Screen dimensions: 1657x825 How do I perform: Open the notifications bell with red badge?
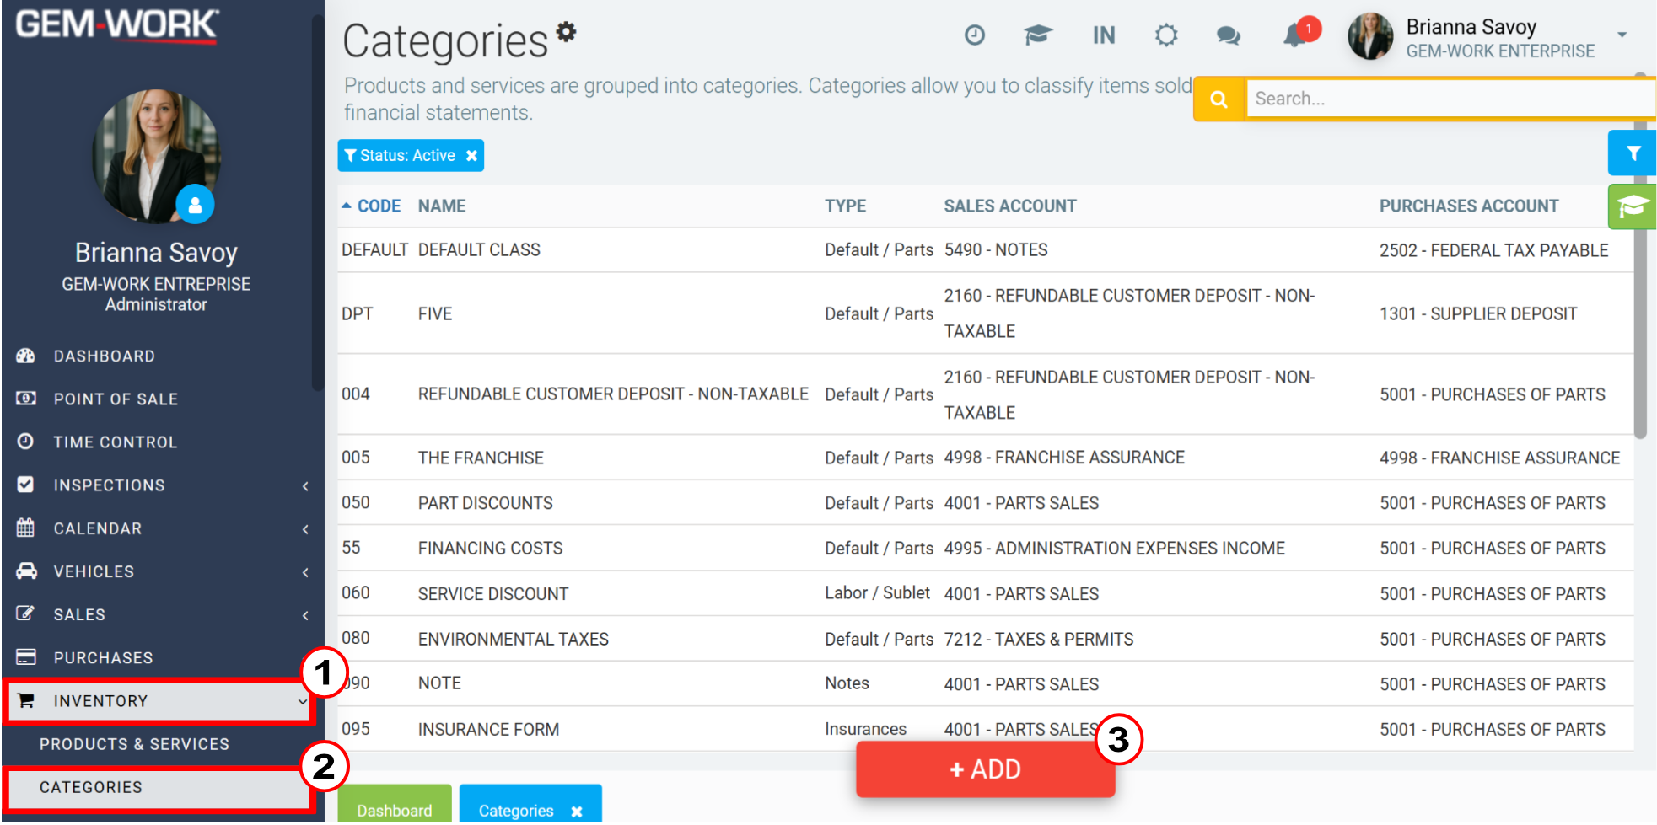[1296, 35]
